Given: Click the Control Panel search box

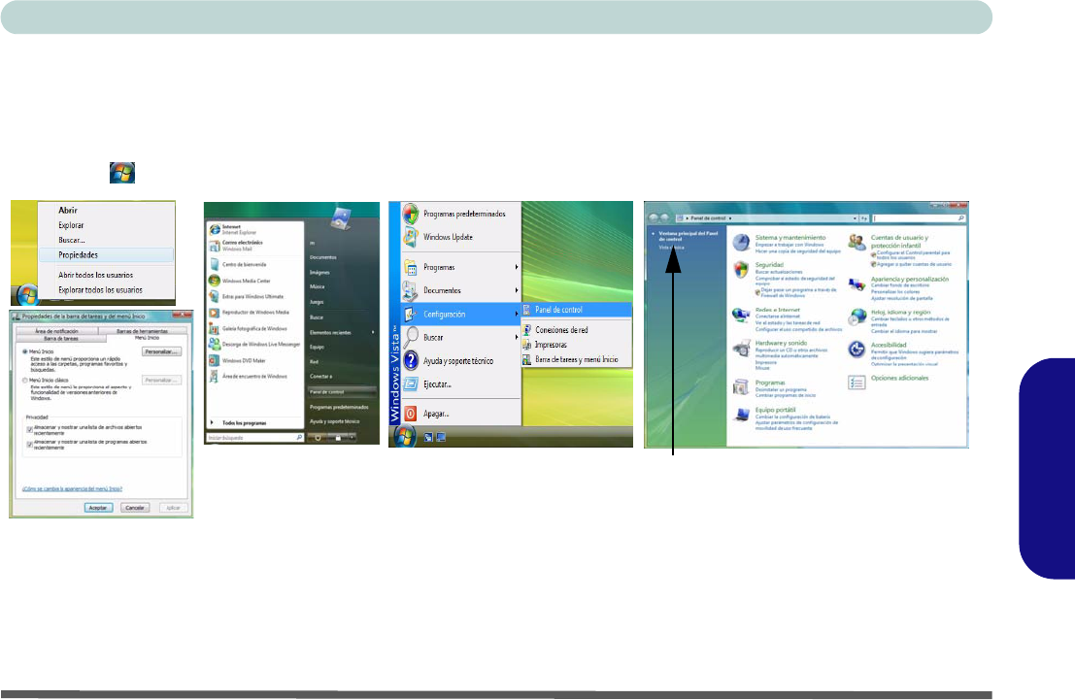Looking at the screenshot, I should 918,218.
